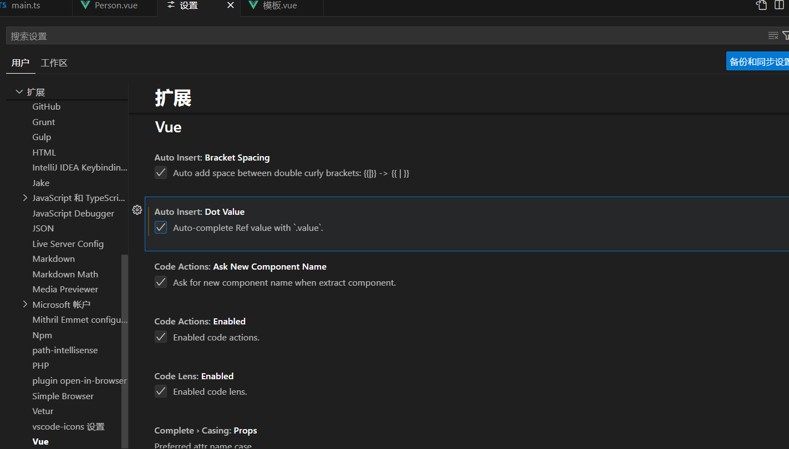Click the Auto Insert: Bracket Spacing heading
Image resolution: width=789 pixels, height=449 pixels.
212,158
